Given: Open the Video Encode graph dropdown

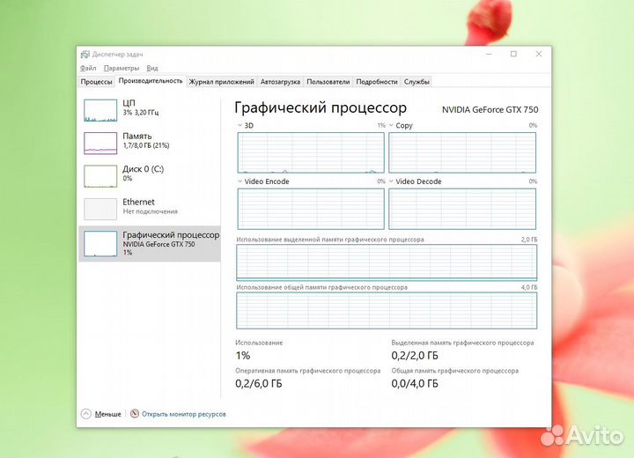Looking at the screenshot, I should 240,181.
